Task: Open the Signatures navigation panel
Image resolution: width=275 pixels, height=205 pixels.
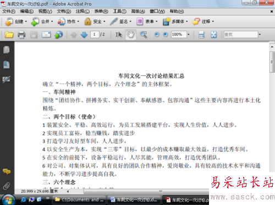Action: (7, 79)
